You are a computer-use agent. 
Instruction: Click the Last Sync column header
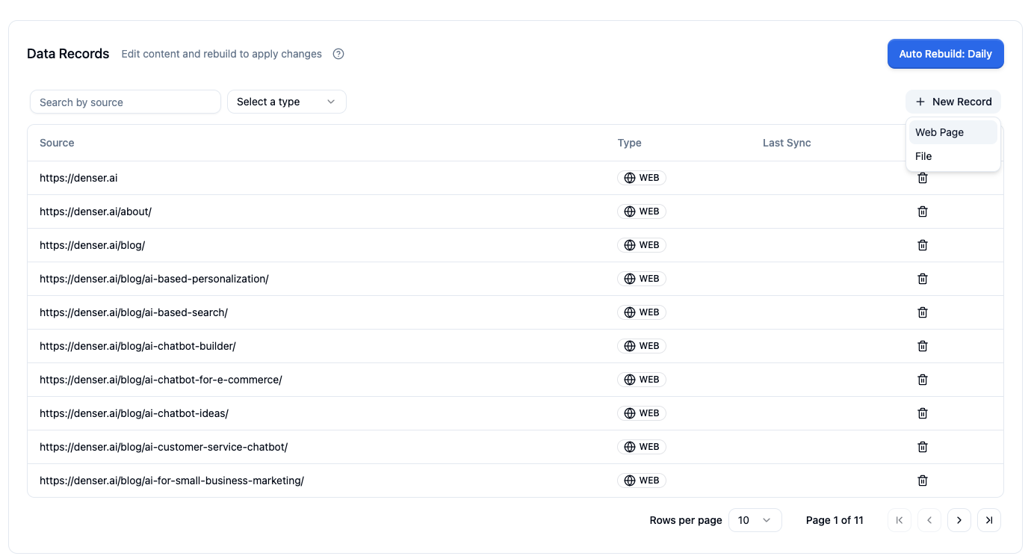point(787,143)
